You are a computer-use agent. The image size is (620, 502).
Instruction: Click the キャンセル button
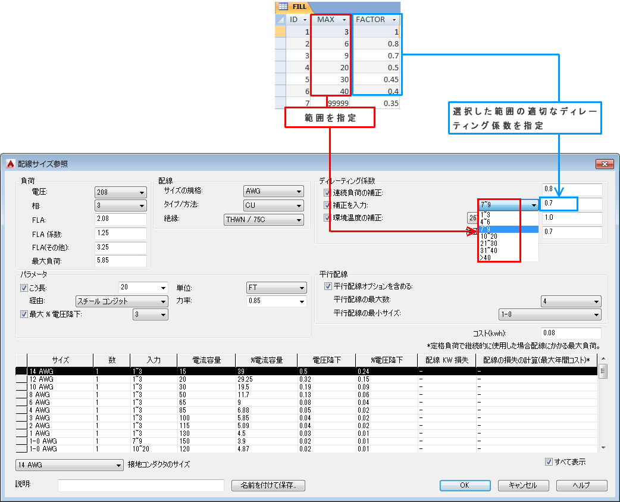coord(523,485)
